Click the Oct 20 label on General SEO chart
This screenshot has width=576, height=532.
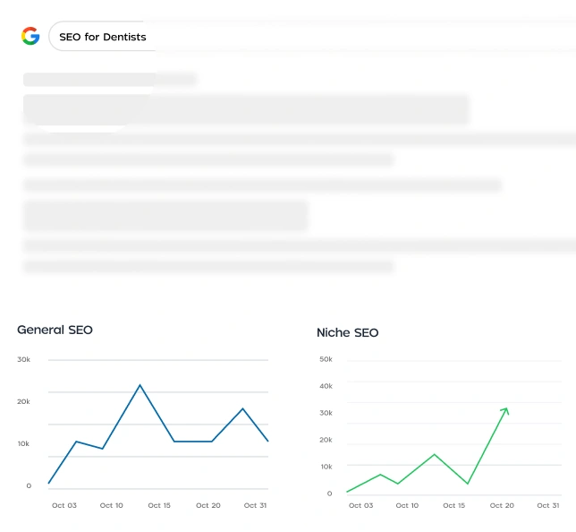click(208, 505)
